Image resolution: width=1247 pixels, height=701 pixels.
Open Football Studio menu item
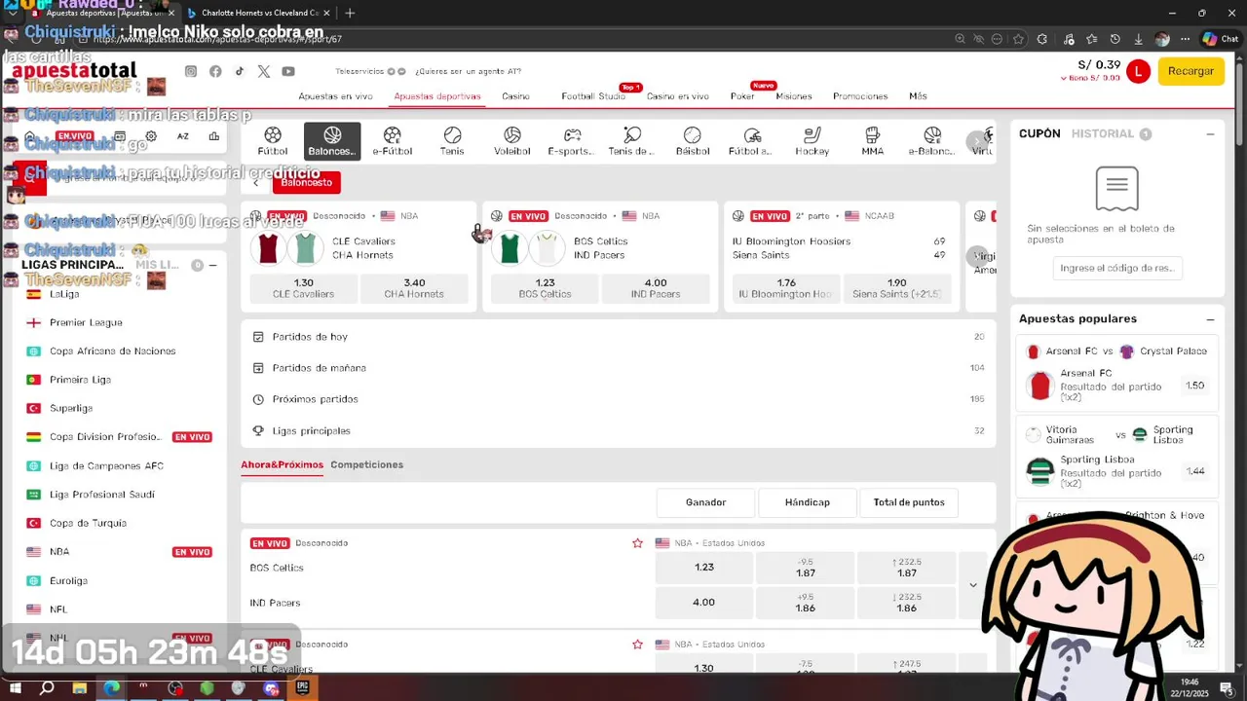tap(593, 96)
